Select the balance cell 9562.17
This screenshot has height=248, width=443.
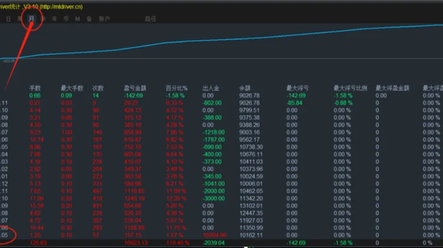pyautogui.click(x=249, y=139)
